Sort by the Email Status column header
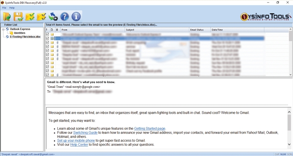This screenshot has width=293, height=156. point(200,30)
